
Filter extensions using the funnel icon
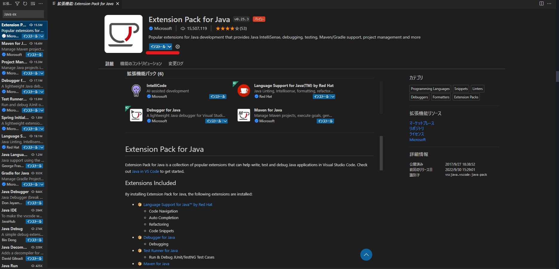click(x=17, y=4)
